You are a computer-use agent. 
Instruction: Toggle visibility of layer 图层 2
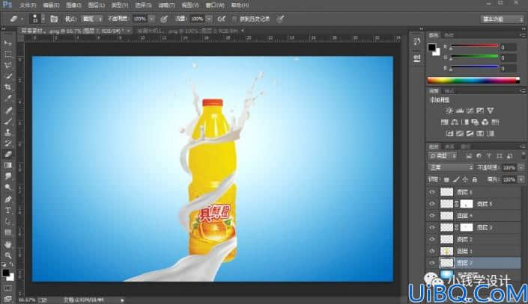[x=432, y=239]
